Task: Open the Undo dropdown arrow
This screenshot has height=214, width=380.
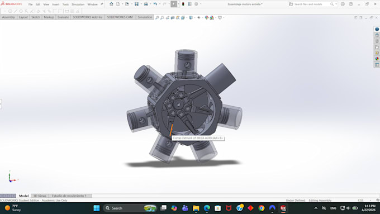Action: [159, 4]
